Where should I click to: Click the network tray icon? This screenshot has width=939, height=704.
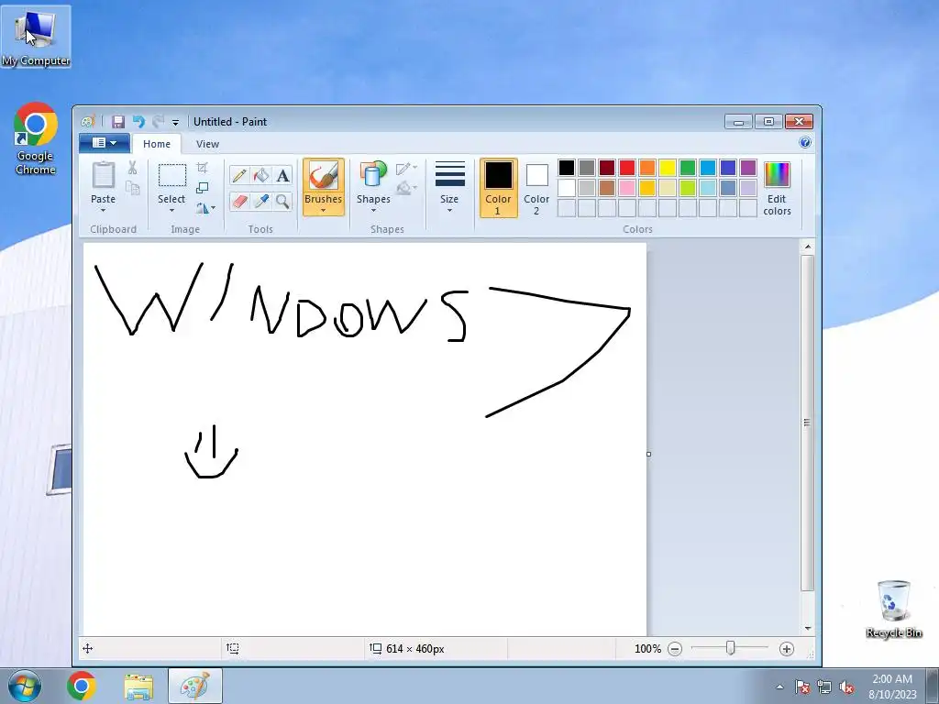pos(824,687)
